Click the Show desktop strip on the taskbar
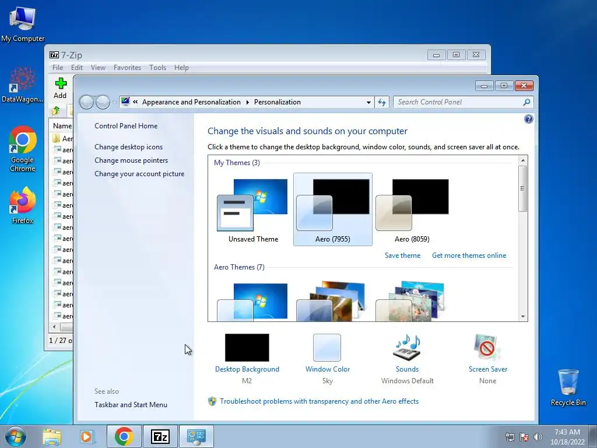This screenshot has width=597, height=448. [x=593, y=436]
